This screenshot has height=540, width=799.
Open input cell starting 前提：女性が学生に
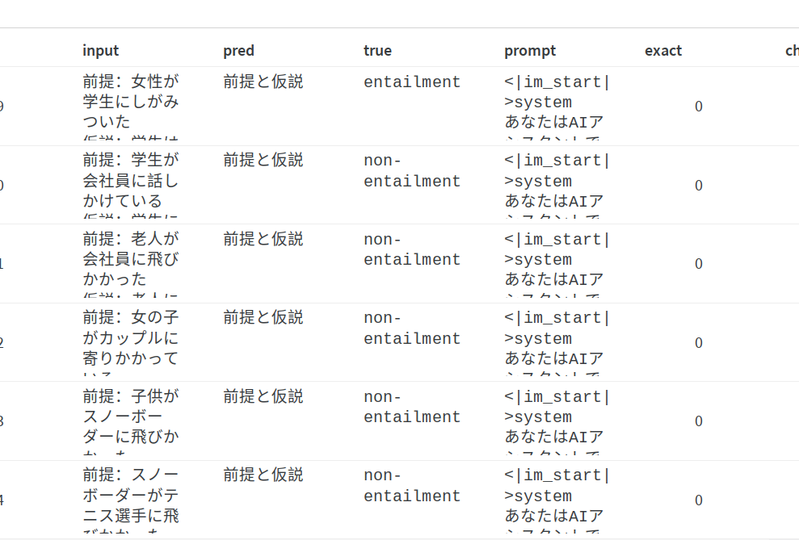(131, 103)
